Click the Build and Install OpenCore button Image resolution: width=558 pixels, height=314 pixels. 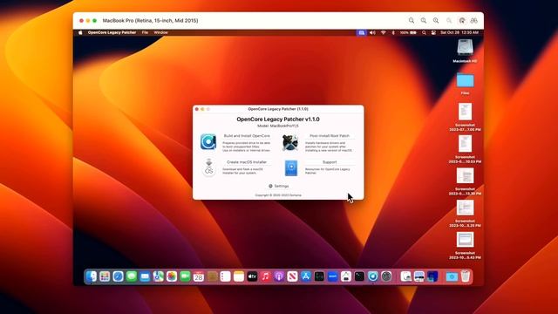click(247, 136)
